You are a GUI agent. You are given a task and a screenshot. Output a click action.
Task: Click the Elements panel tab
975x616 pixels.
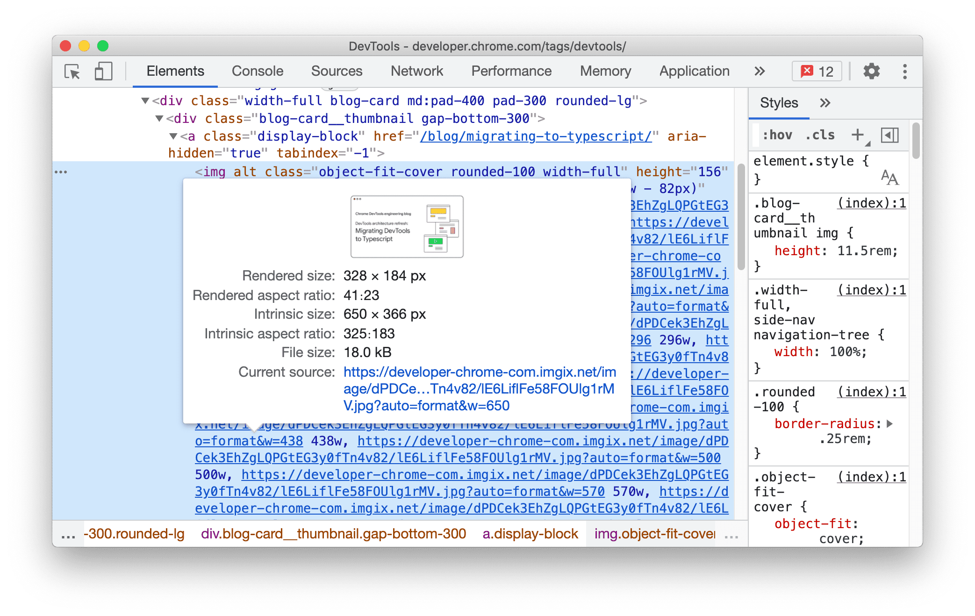coord(175,70)
